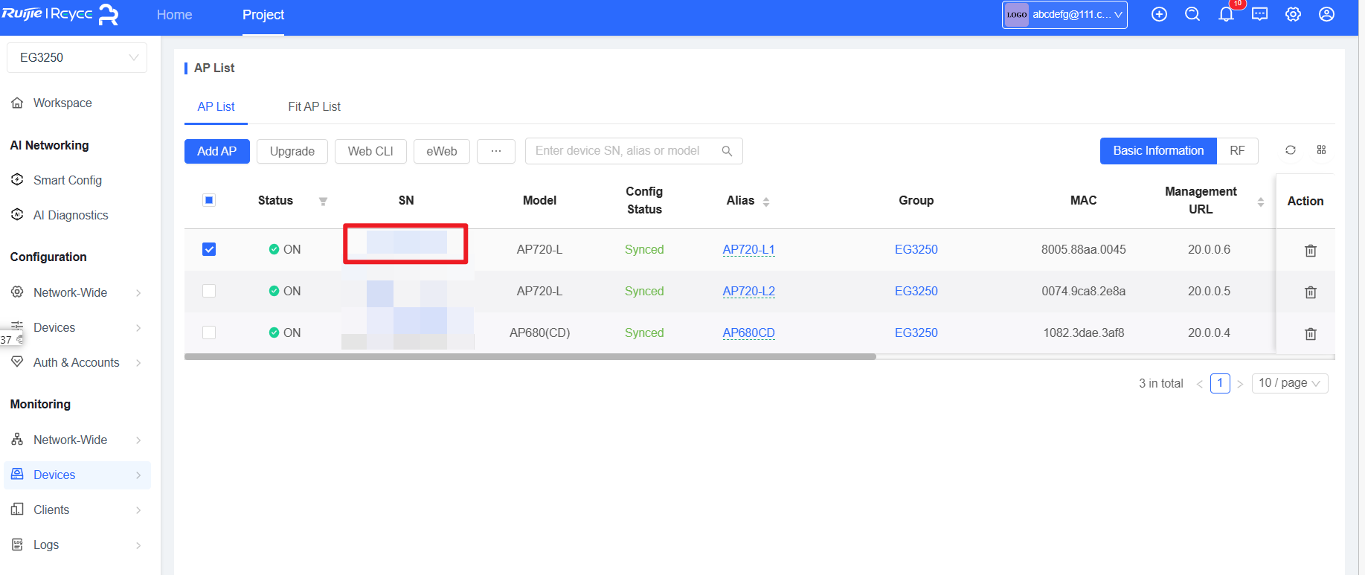The height and width of the screenshot is (575, 1365).
Task: Click the trash icon for AP680CD
Action: tap(1310, 334)
